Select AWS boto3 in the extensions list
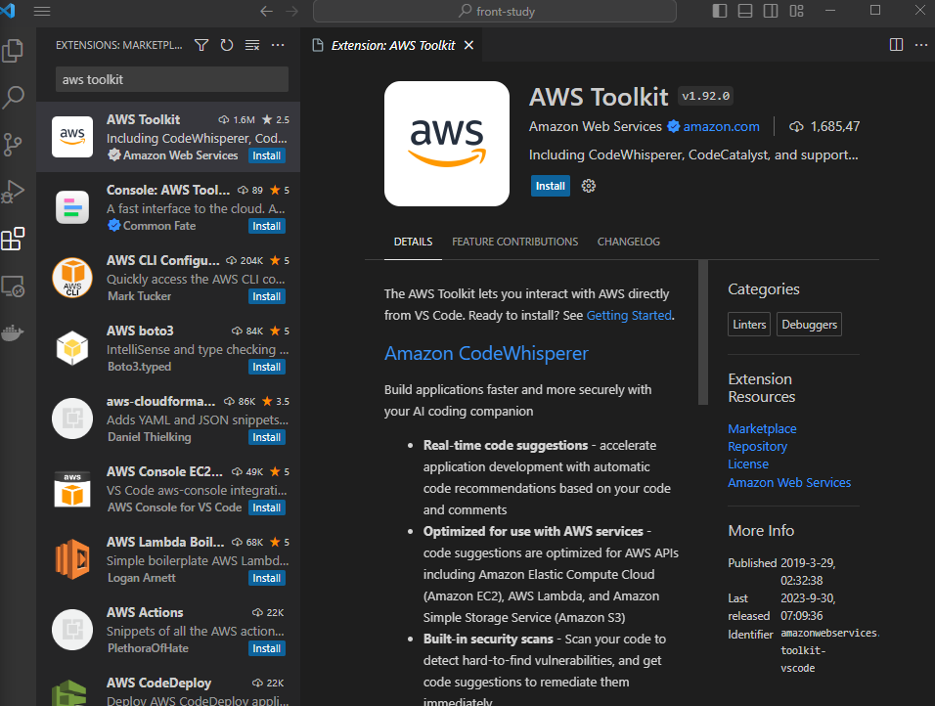This screenshot has width=935, height=706. pos(168,348)
